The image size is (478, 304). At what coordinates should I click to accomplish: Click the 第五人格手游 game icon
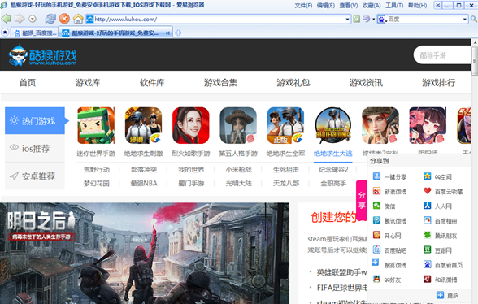238,125
